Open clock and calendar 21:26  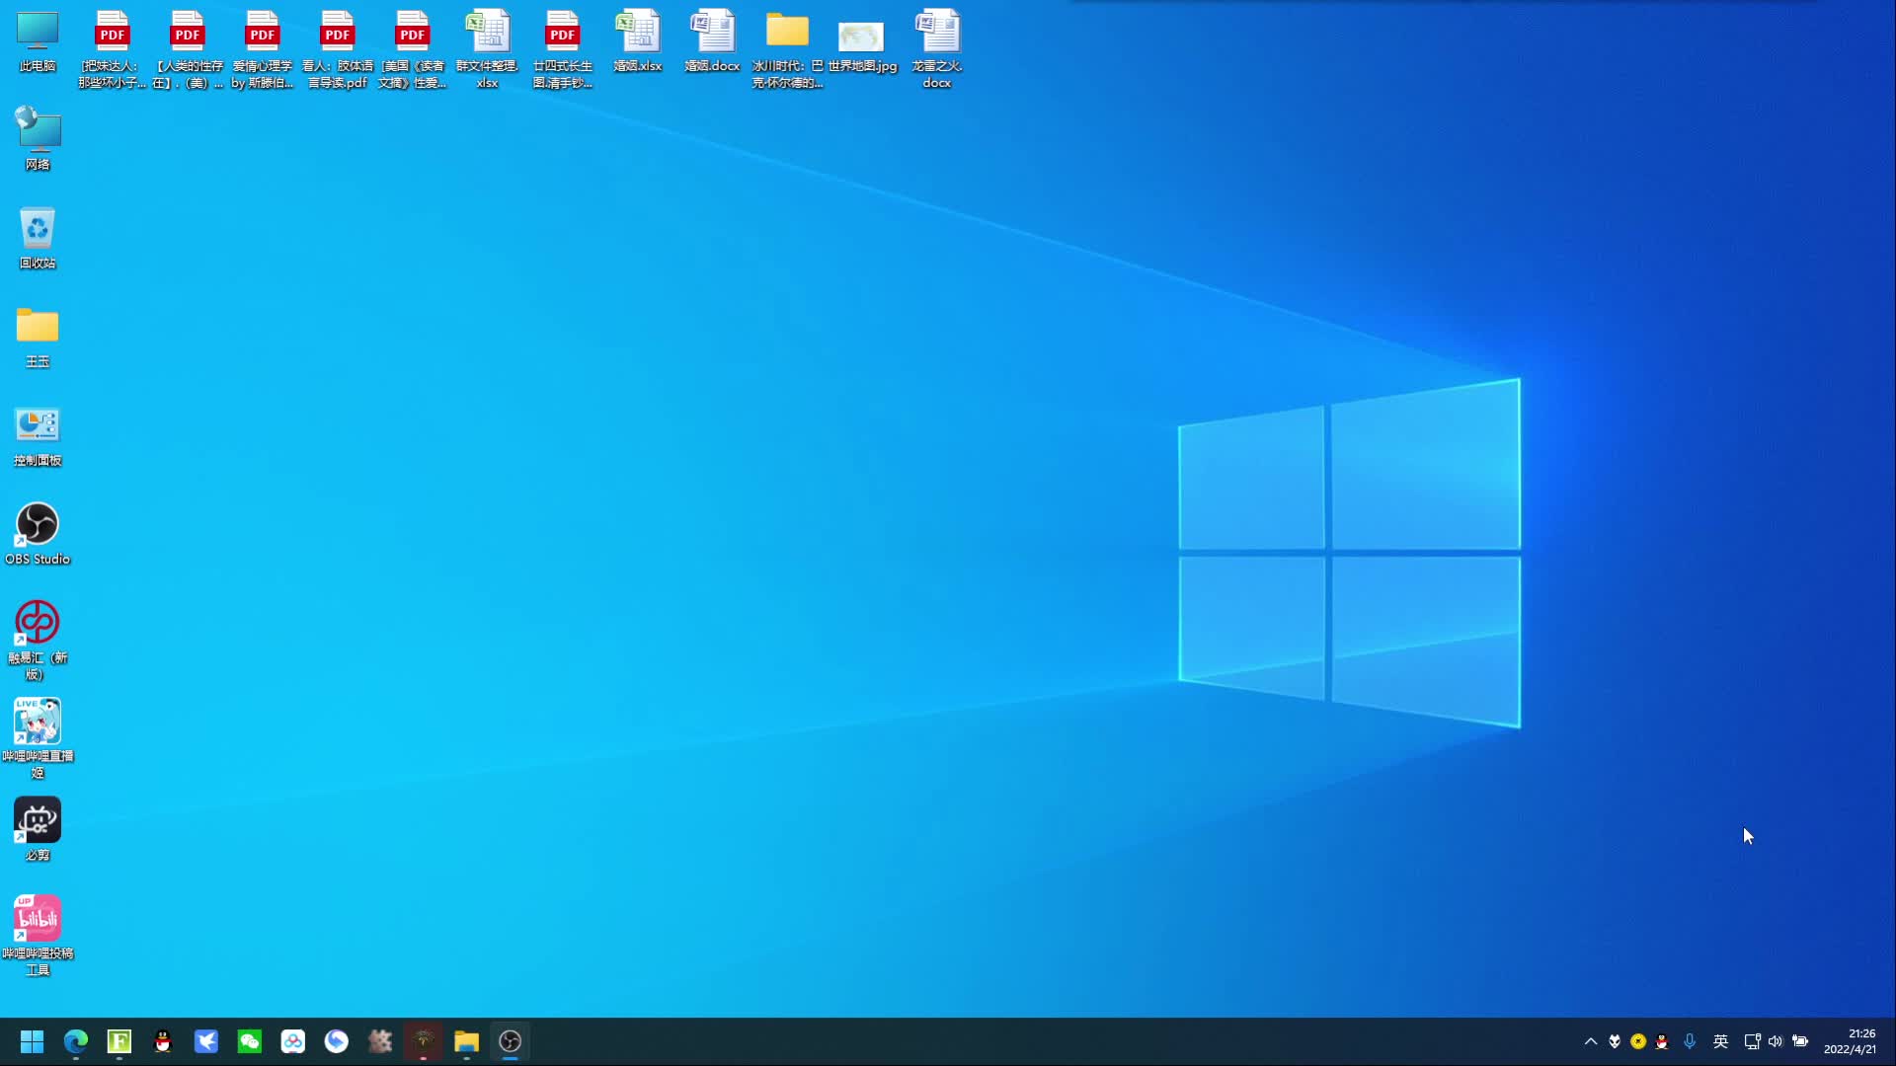pos(1851,1041)
